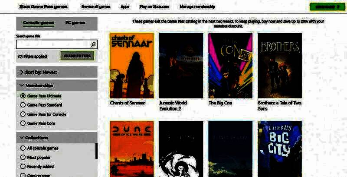
Task: Click the Search game title input field
Action: pos(52,44)
